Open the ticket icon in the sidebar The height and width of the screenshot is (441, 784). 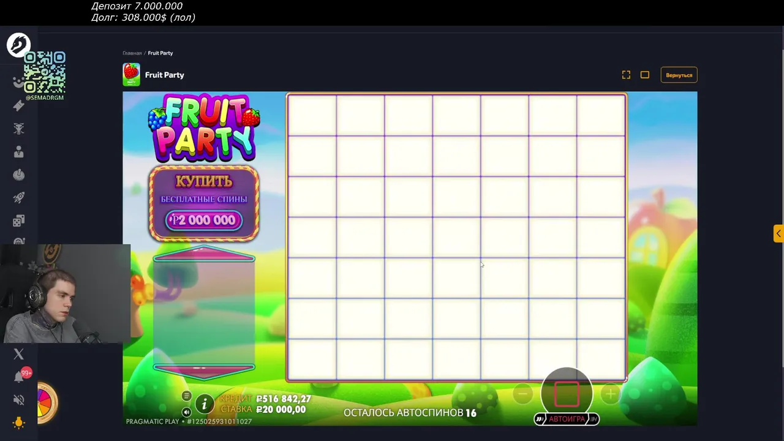tap(18, 105)
